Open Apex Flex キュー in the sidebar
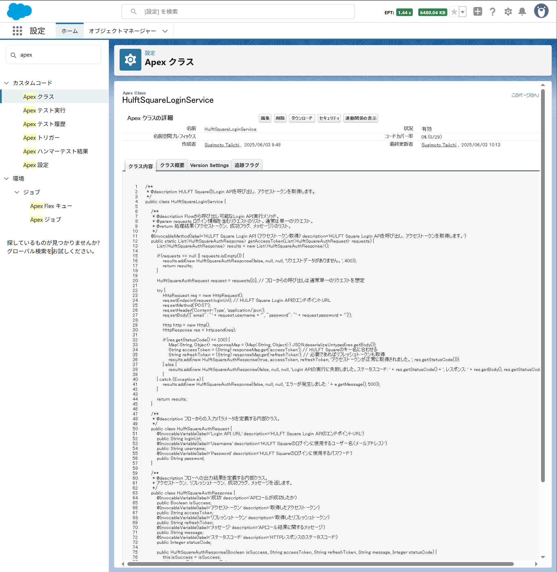 (51, 206)
